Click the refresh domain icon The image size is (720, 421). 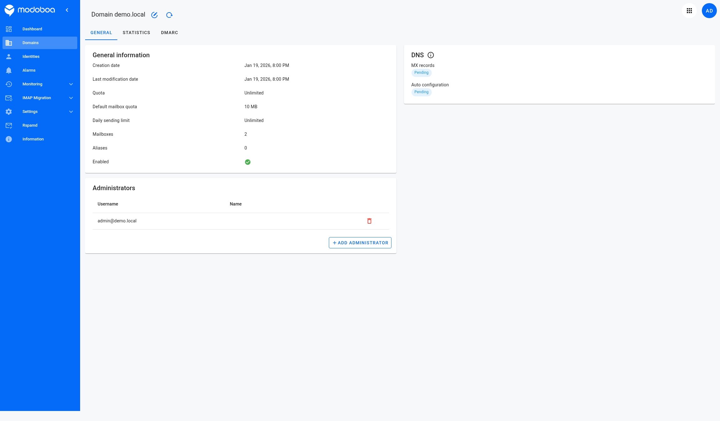(x=169, y=15)
